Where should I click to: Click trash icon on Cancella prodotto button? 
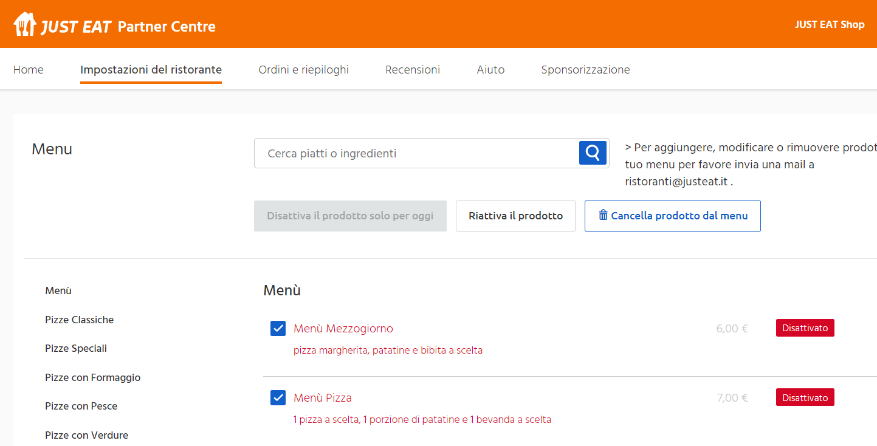(603, 215)
